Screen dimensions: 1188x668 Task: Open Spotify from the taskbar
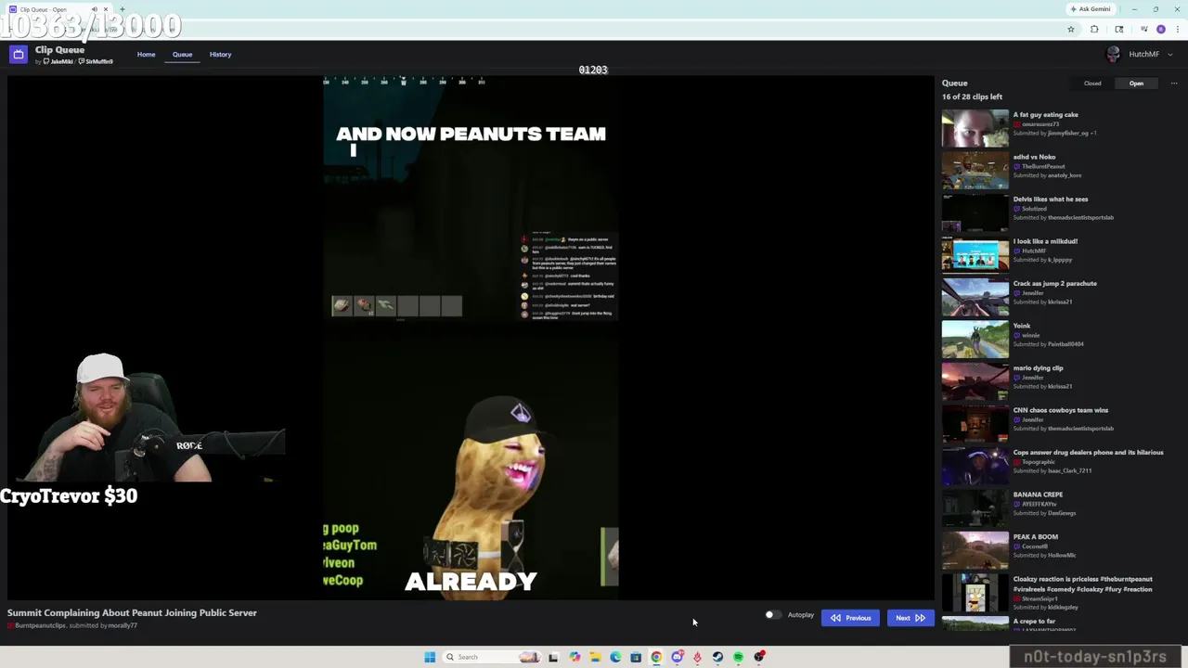[738, 657]
